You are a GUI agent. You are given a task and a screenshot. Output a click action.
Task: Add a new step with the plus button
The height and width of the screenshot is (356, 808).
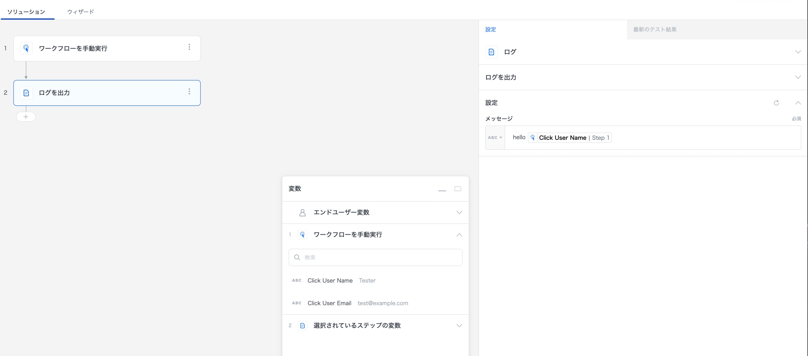26,117
